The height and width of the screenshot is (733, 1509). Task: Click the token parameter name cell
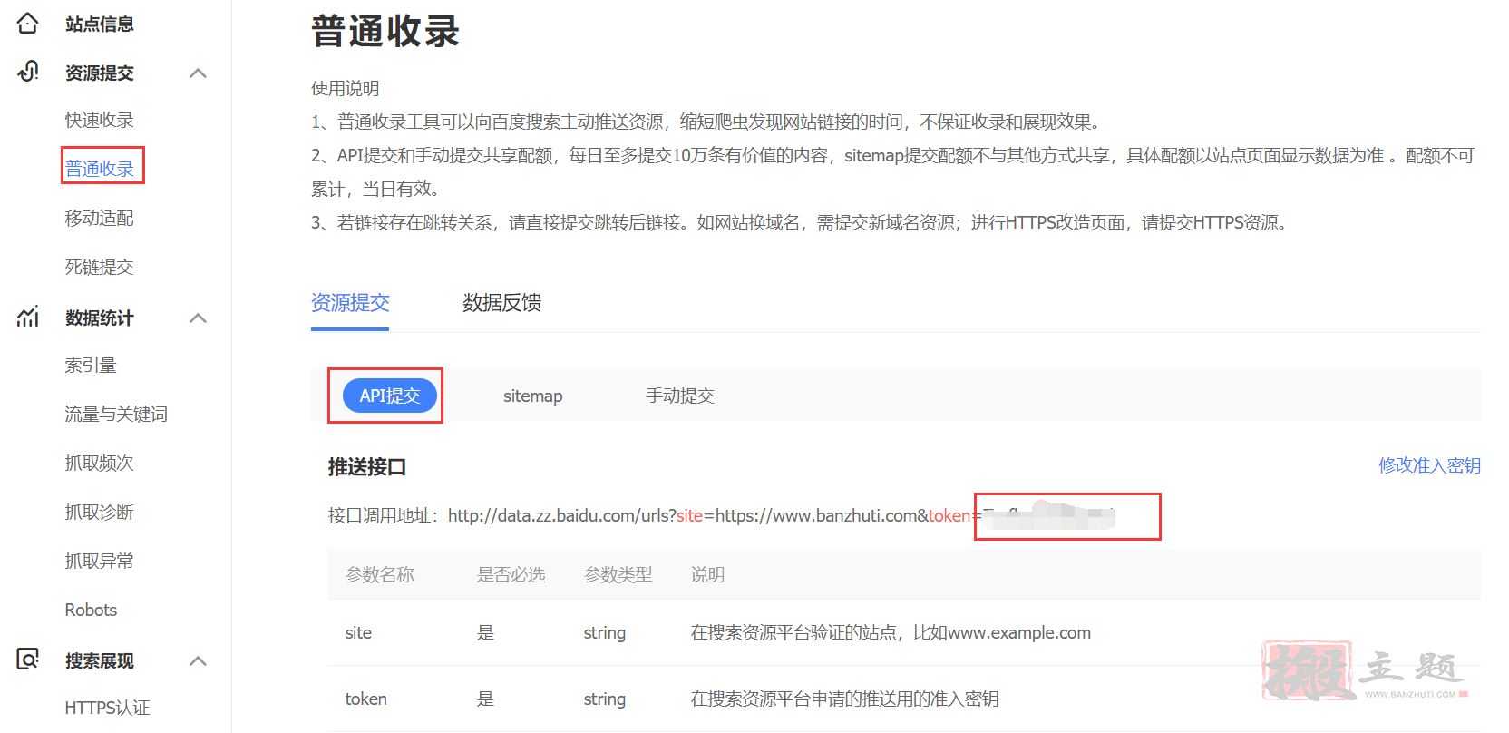[365, 699]
